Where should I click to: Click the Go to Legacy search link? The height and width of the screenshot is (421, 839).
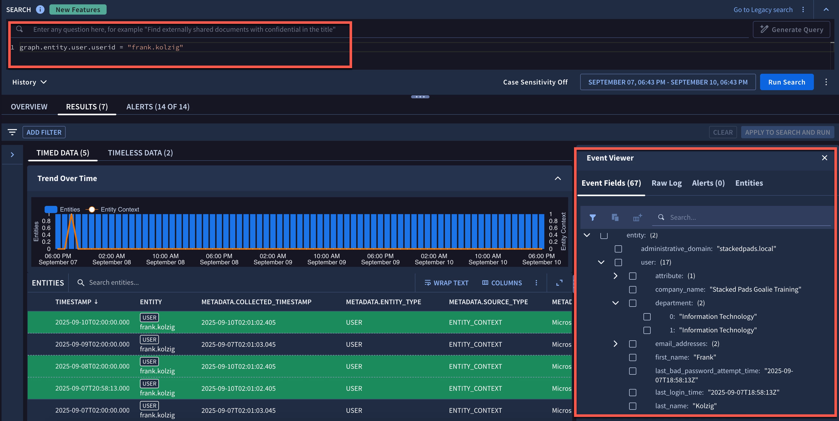coord(763,10)
